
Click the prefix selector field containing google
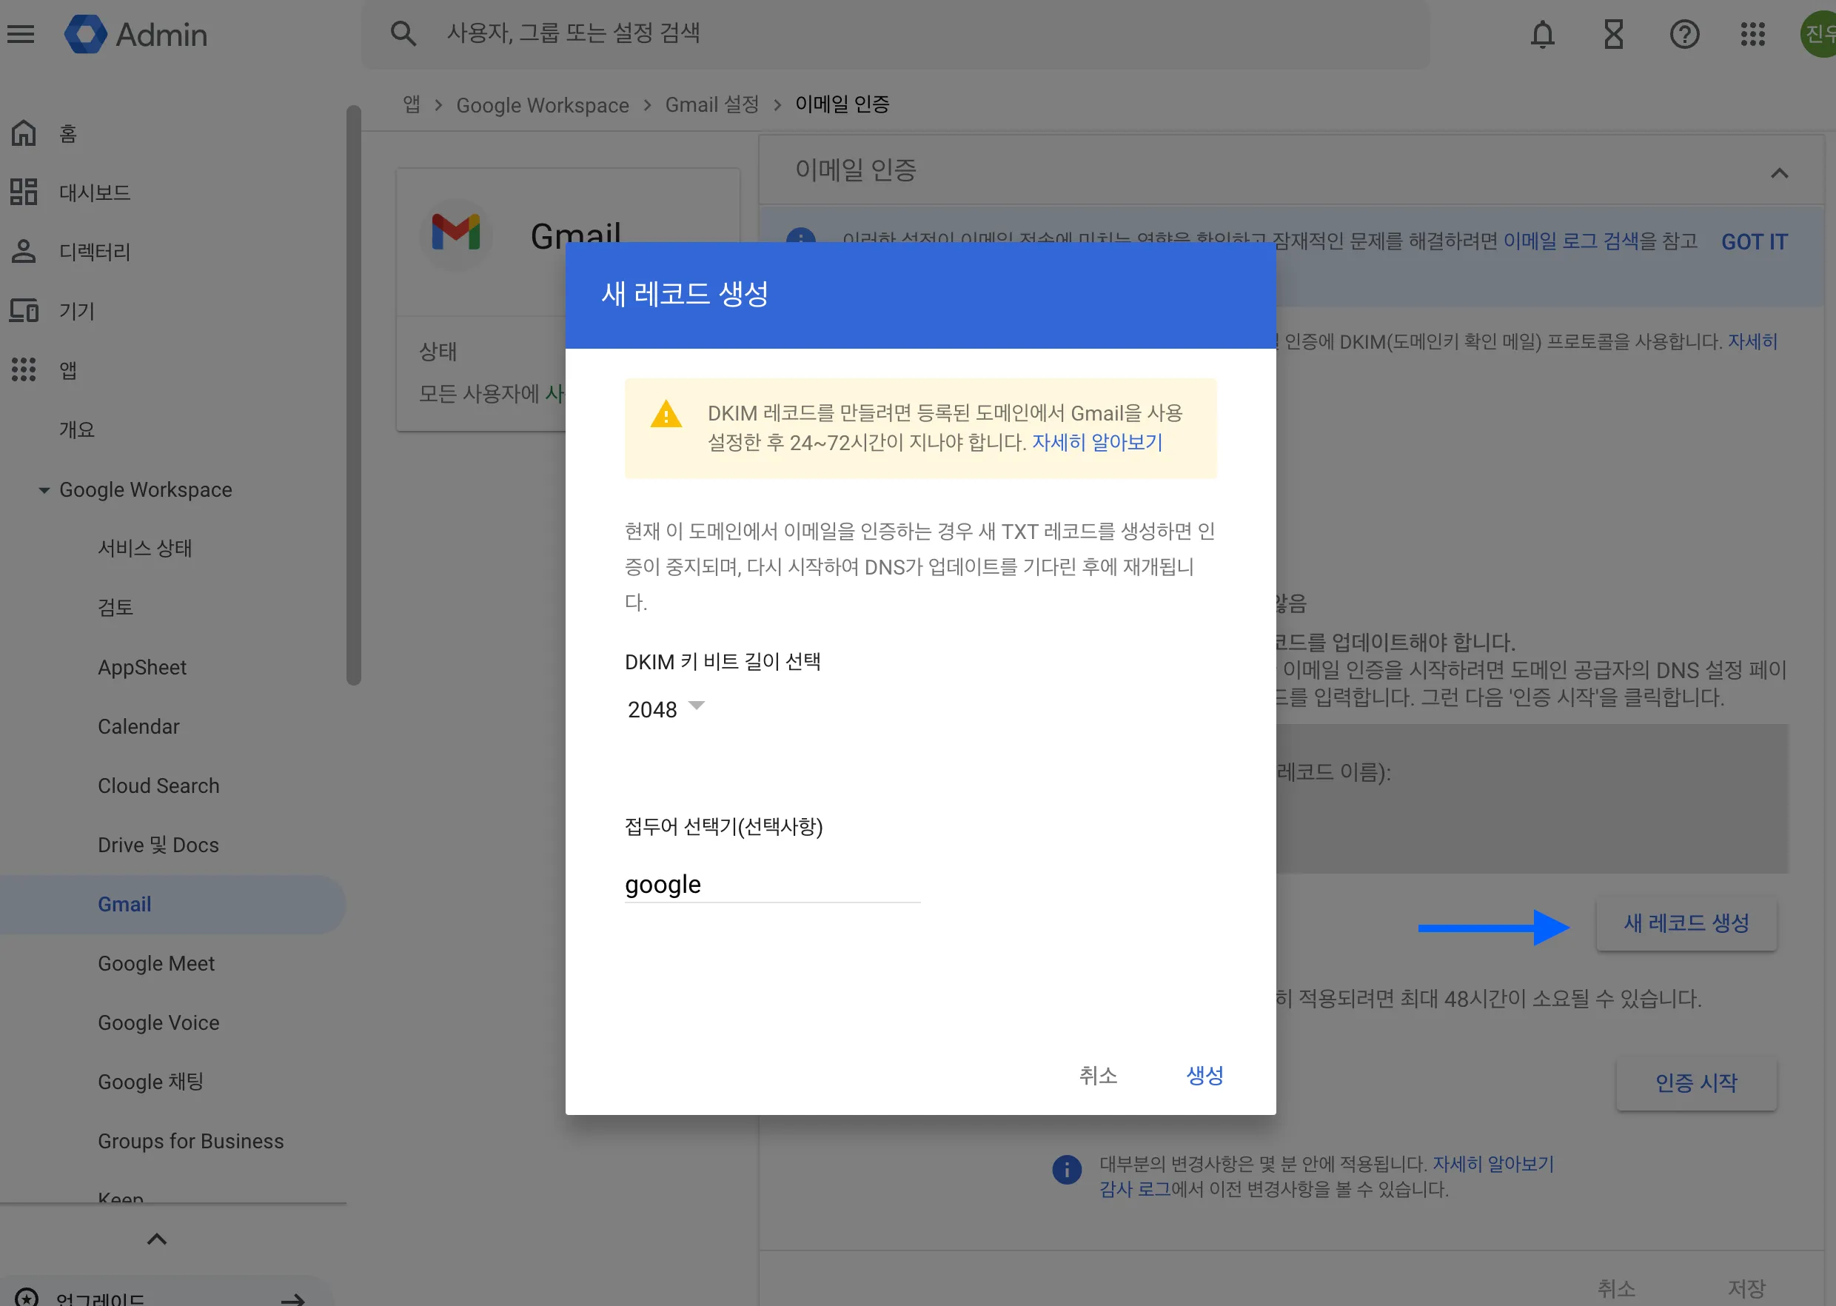coord(771,885)
